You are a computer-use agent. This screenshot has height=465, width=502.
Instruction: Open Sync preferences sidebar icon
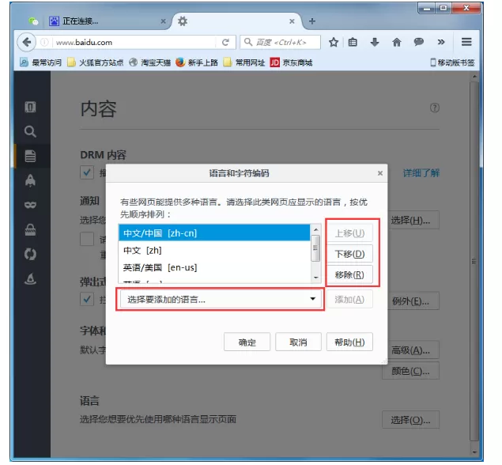30,255
